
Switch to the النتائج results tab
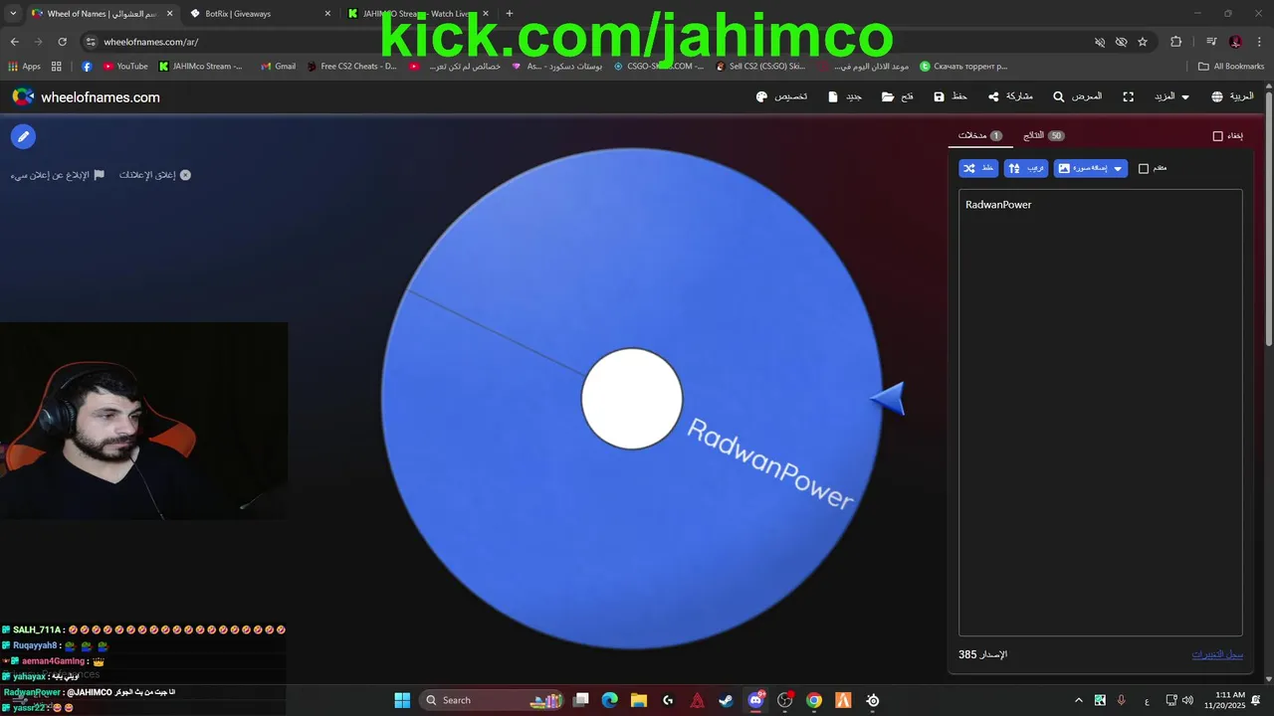pos(1043,135)
